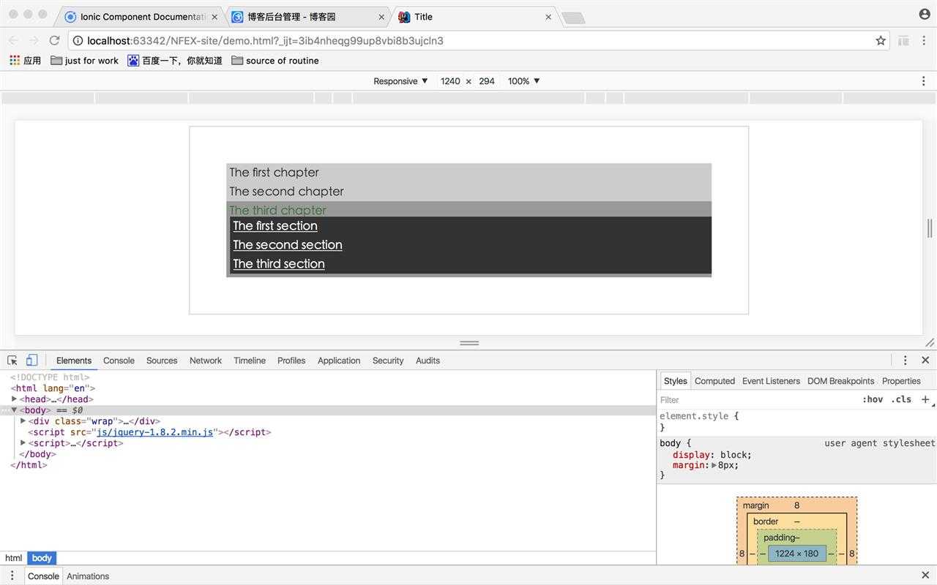Click The first chapter heading

tap(275, 173)
